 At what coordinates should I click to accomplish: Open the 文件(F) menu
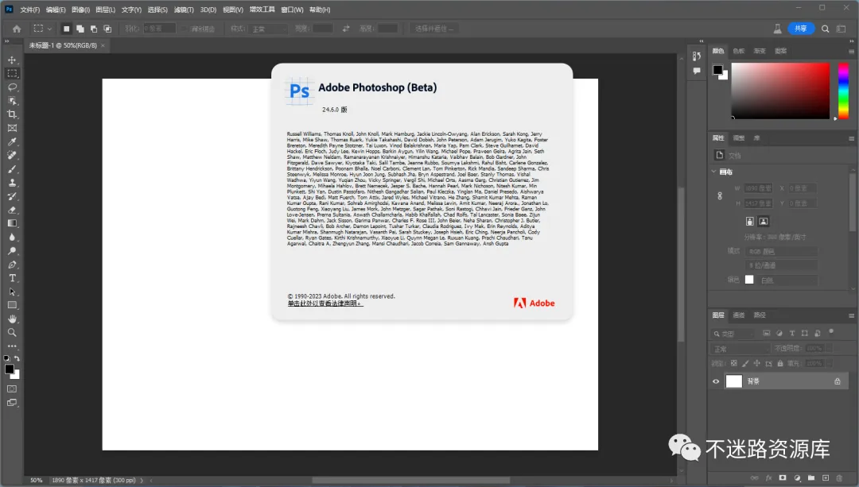coord(29,10)
